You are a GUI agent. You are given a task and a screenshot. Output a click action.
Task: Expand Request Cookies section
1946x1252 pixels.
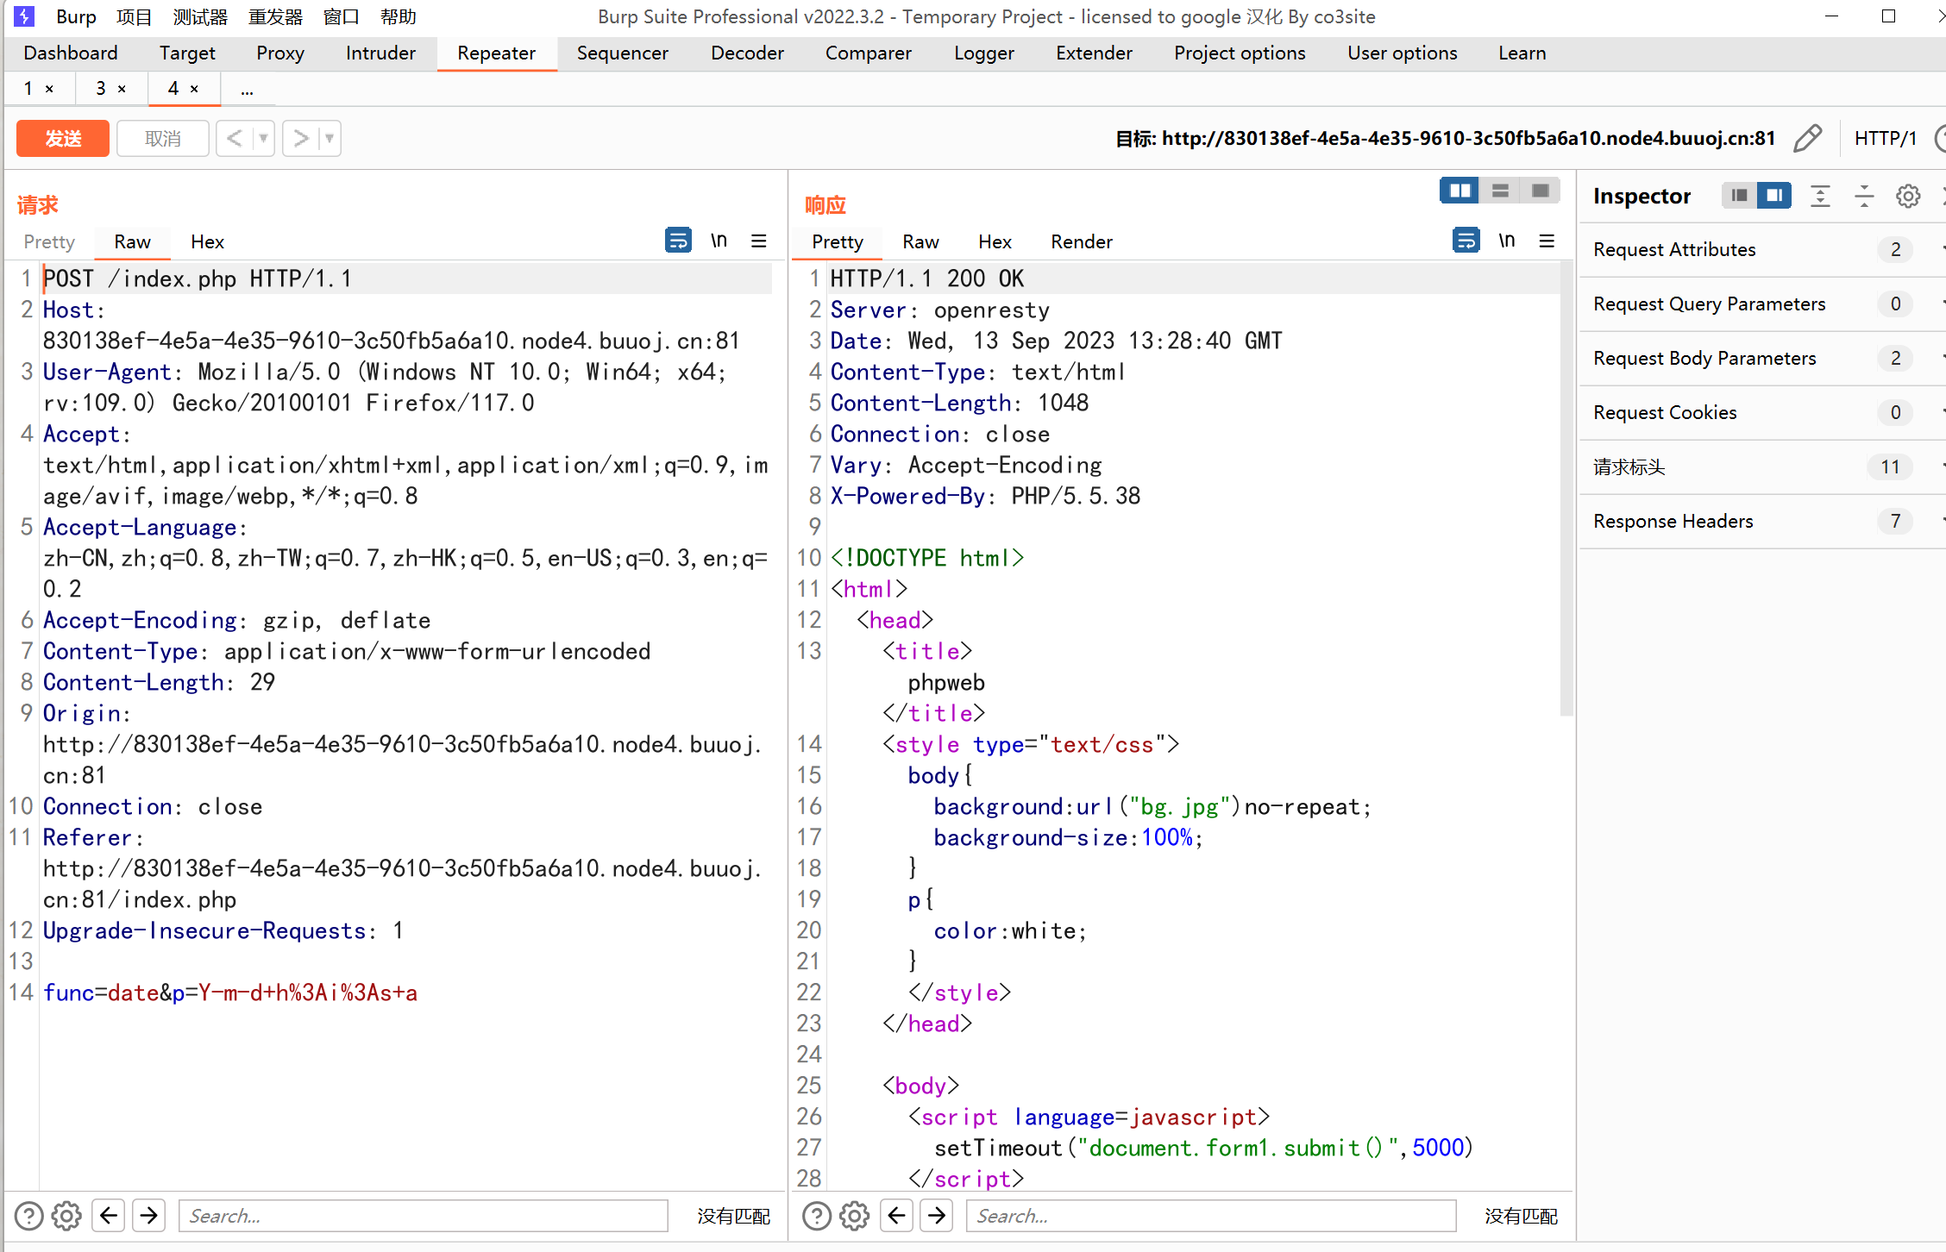point(1763,412)
